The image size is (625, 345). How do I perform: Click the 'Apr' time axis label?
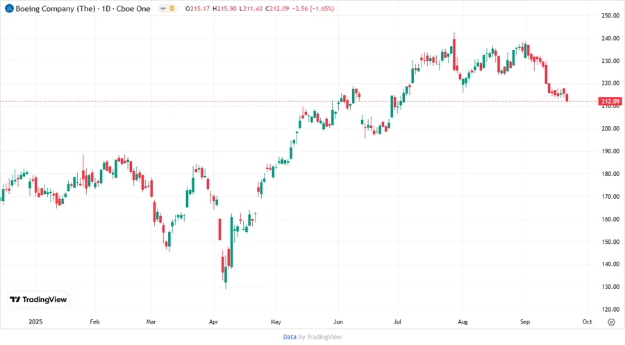click(214, 321)
